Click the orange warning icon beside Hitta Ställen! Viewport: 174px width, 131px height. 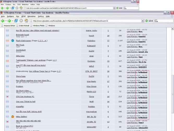12,116
